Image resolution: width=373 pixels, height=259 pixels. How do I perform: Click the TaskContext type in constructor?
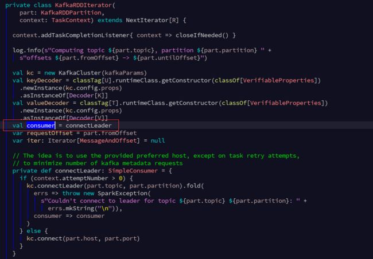click(x=71, y=20)
